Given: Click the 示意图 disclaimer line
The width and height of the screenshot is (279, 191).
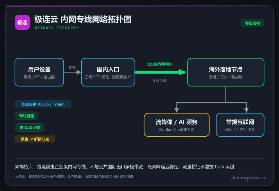Looking at the screenshot, I should (x=74, y=176).
